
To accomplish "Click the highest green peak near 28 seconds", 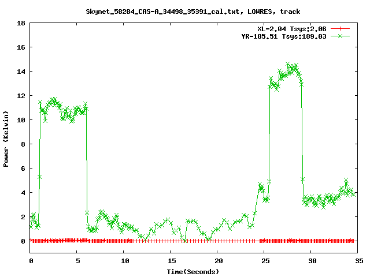I will pos(288,64).
